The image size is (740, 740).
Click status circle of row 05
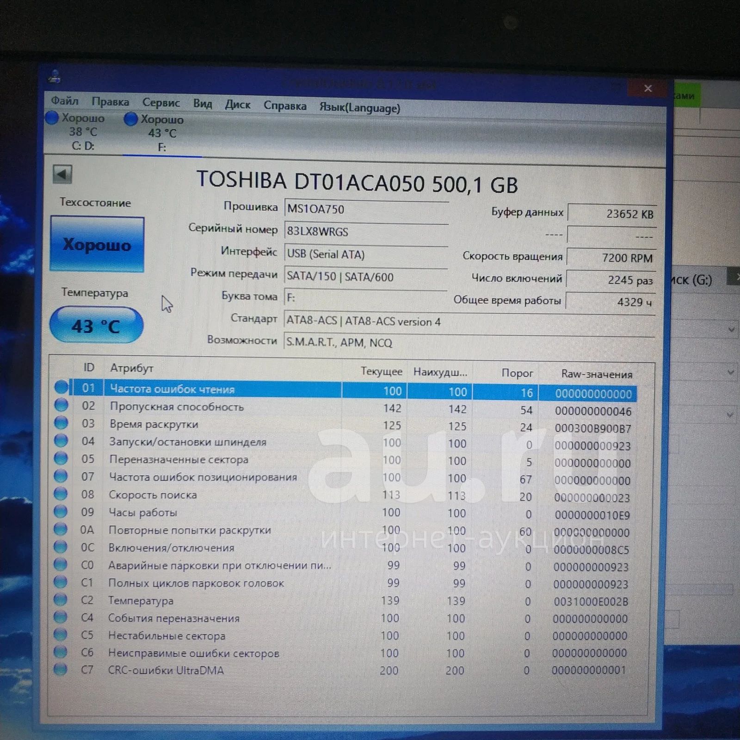(x=61, y=458)
